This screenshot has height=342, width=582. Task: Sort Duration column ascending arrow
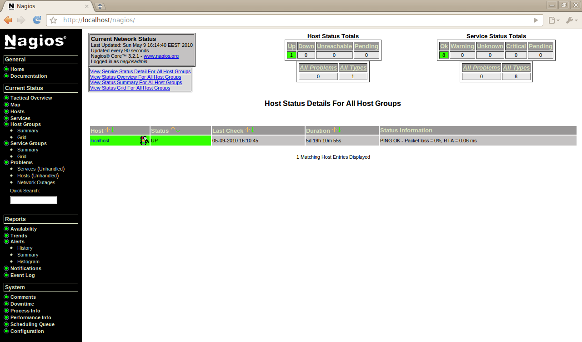point(334,130)
